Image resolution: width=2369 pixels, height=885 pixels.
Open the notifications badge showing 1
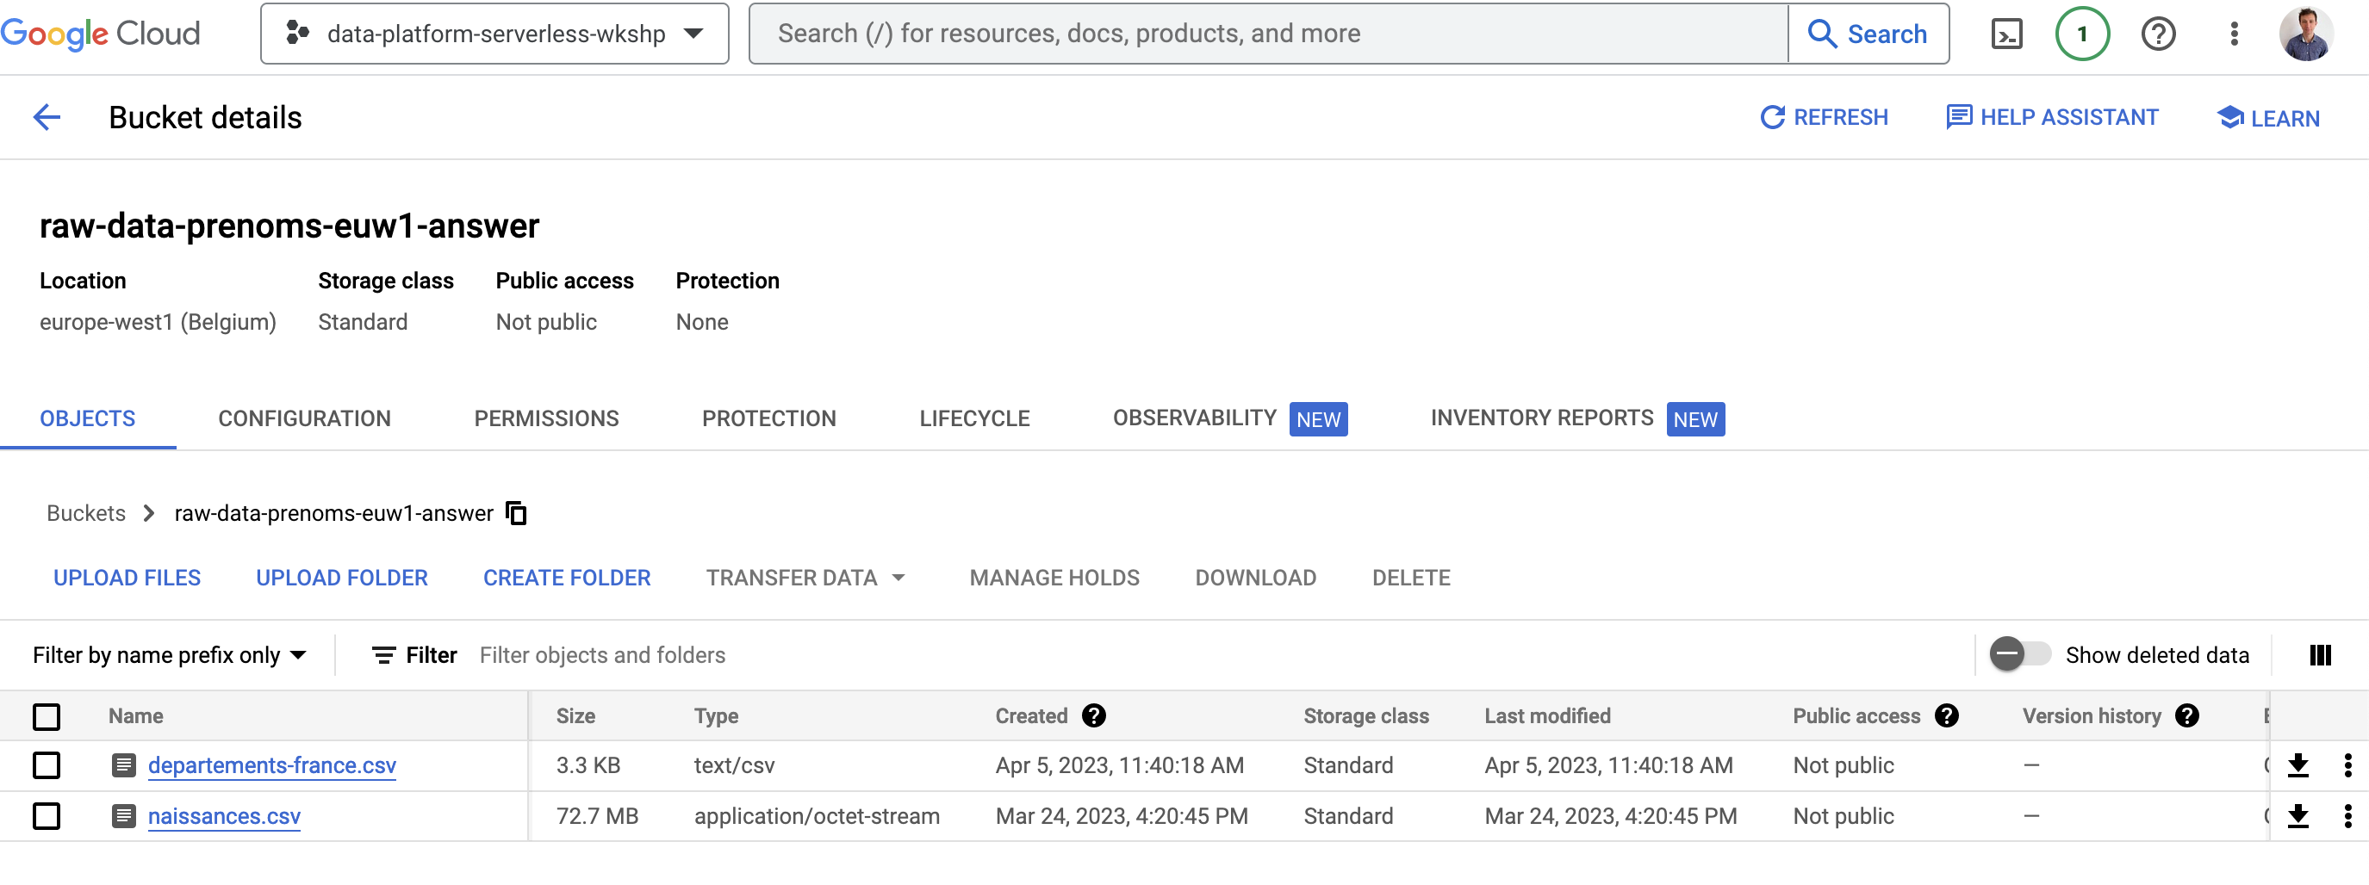[2081, 35]
